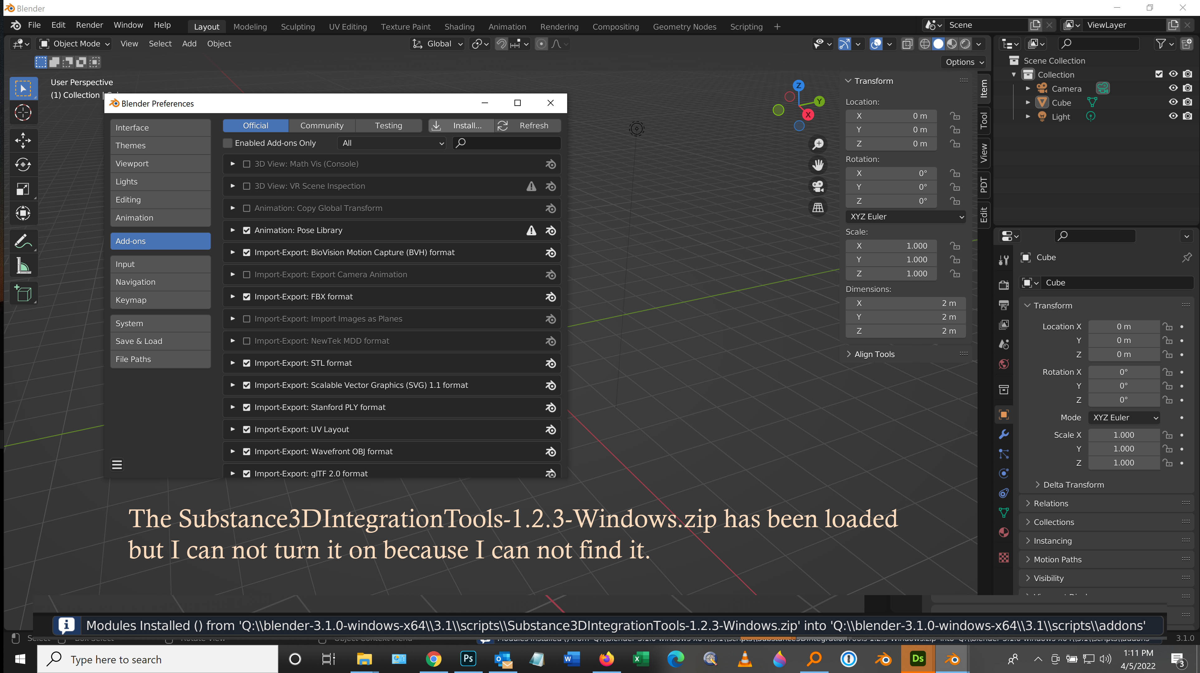Open the All category dropdown in Preferences
Image resolution: width=1200 pixels, height=673 pixels.
point(391,143)
